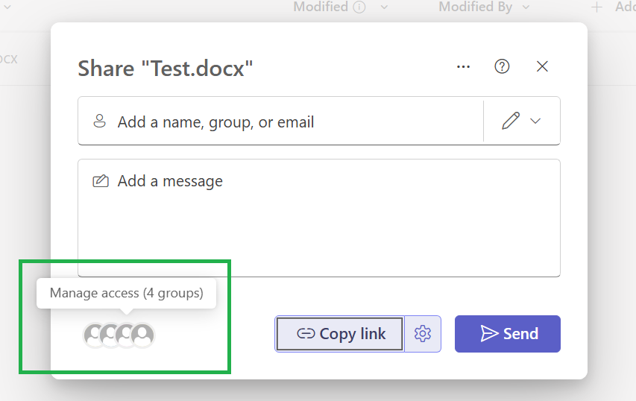636x401 pixels.
Task: Click the plus icon to add column
Action: coord(596,7)
